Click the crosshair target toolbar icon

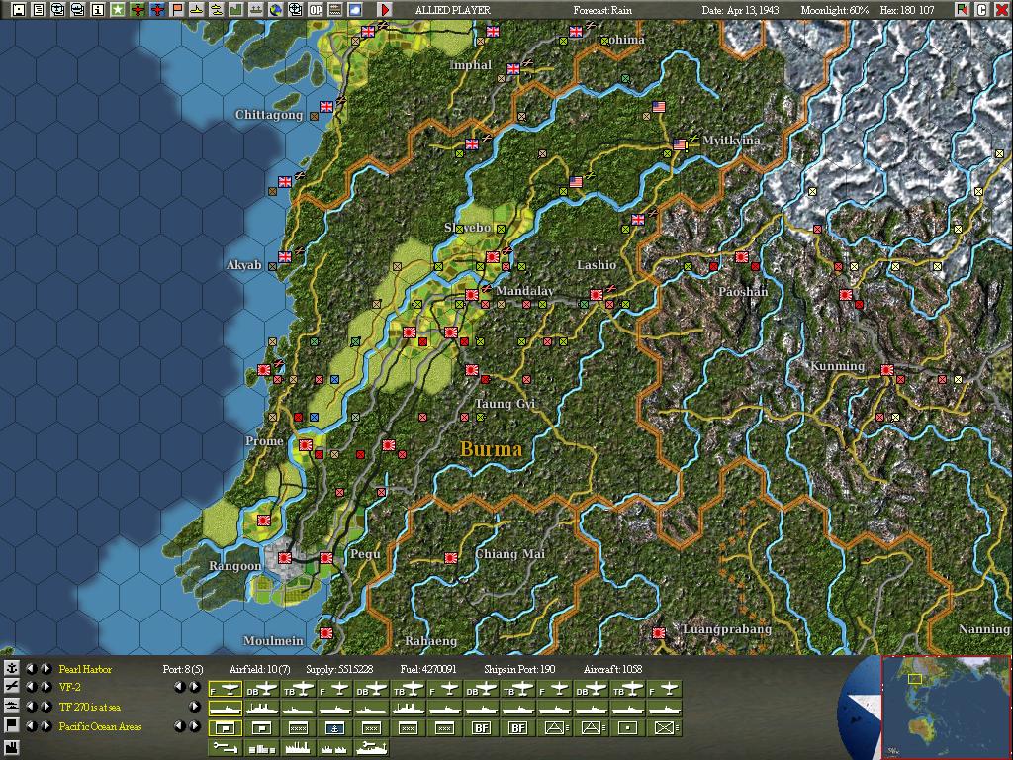pos(295,10)
